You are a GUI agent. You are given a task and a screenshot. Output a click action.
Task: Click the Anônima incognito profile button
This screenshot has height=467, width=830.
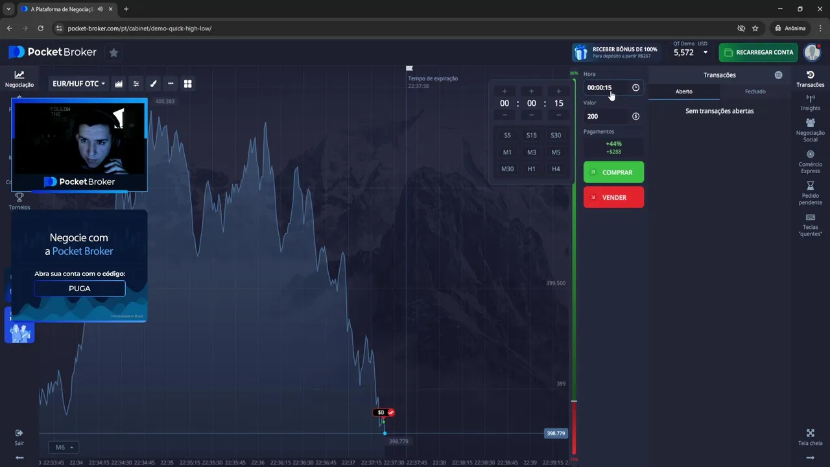click(790, 29)
